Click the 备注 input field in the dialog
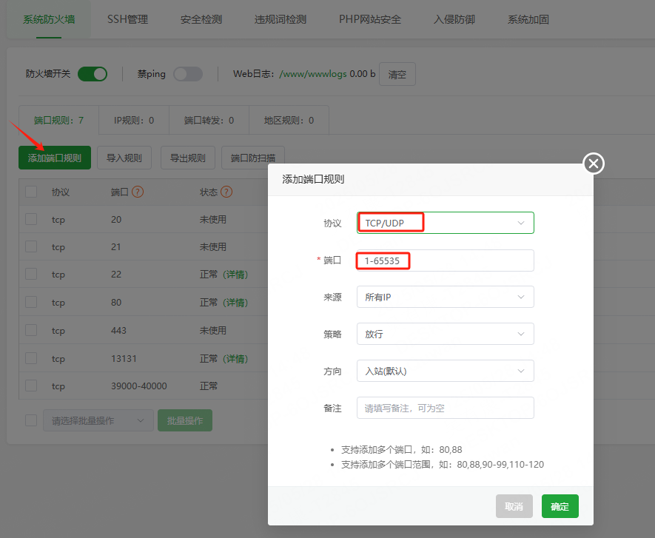The width and height of the screenshot is (655, 538). pos(445,408)
